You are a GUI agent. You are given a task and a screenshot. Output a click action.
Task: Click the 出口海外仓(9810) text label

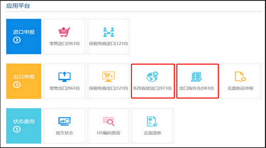click(196, 88)
